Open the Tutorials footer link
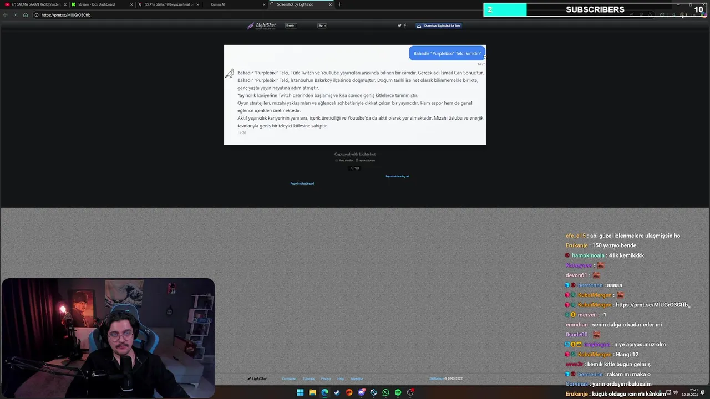The height and width of the screenshot is (399, 710). click(309, 379)
